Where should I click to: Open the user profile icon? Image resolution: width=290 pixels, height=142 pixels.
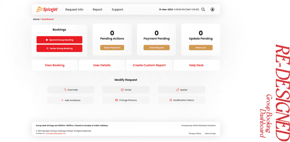click(212, 9)
